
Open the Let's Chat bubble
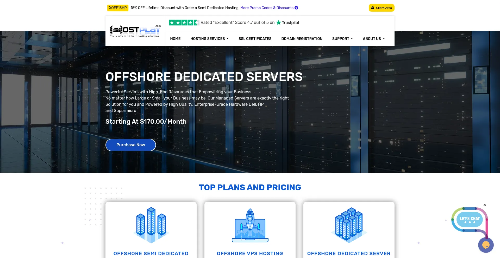(x=470, y=220)
